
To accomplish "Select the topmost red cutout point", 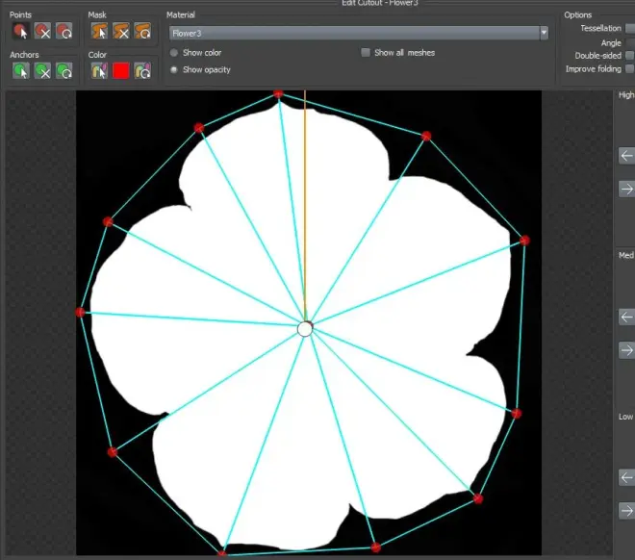I will pyautogui.click(x=278, y=94).
